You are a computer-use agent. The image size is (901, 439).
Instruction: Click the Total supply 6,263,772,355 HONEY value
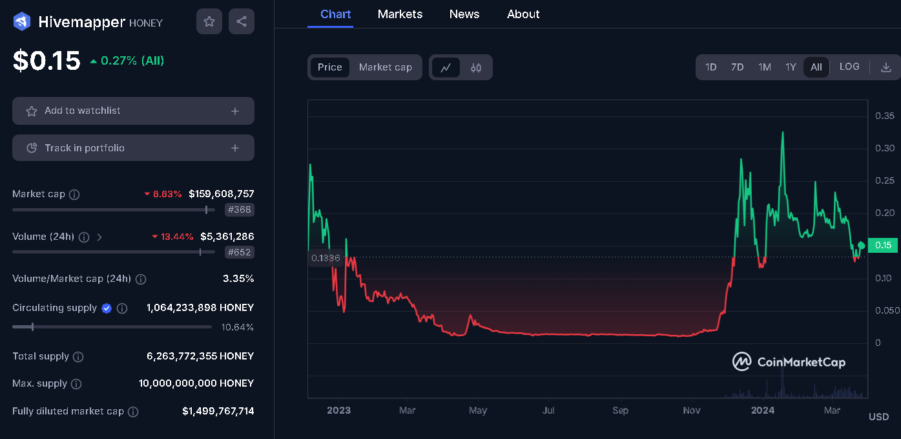tap(200, 356)
